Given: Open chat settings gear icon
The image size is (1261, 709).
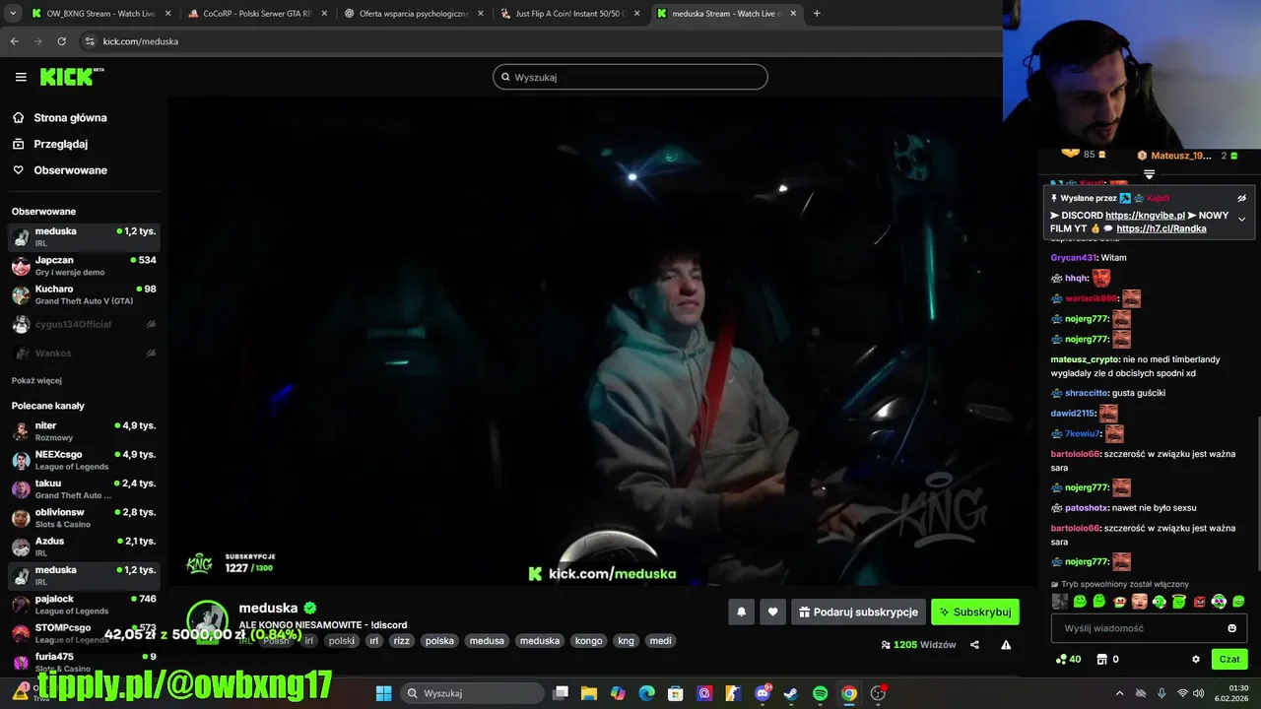Looking at the screenshot, I should coord(1196,659).
